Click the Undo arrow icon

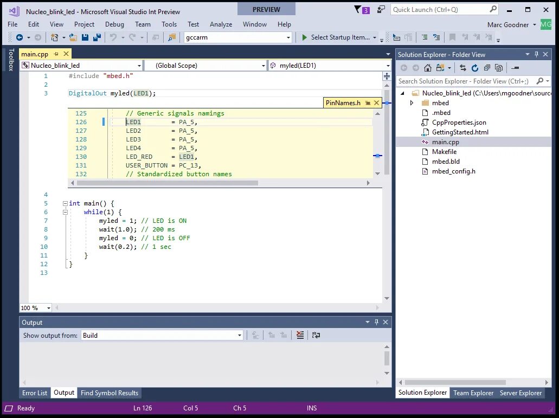(x=113, y=37)
